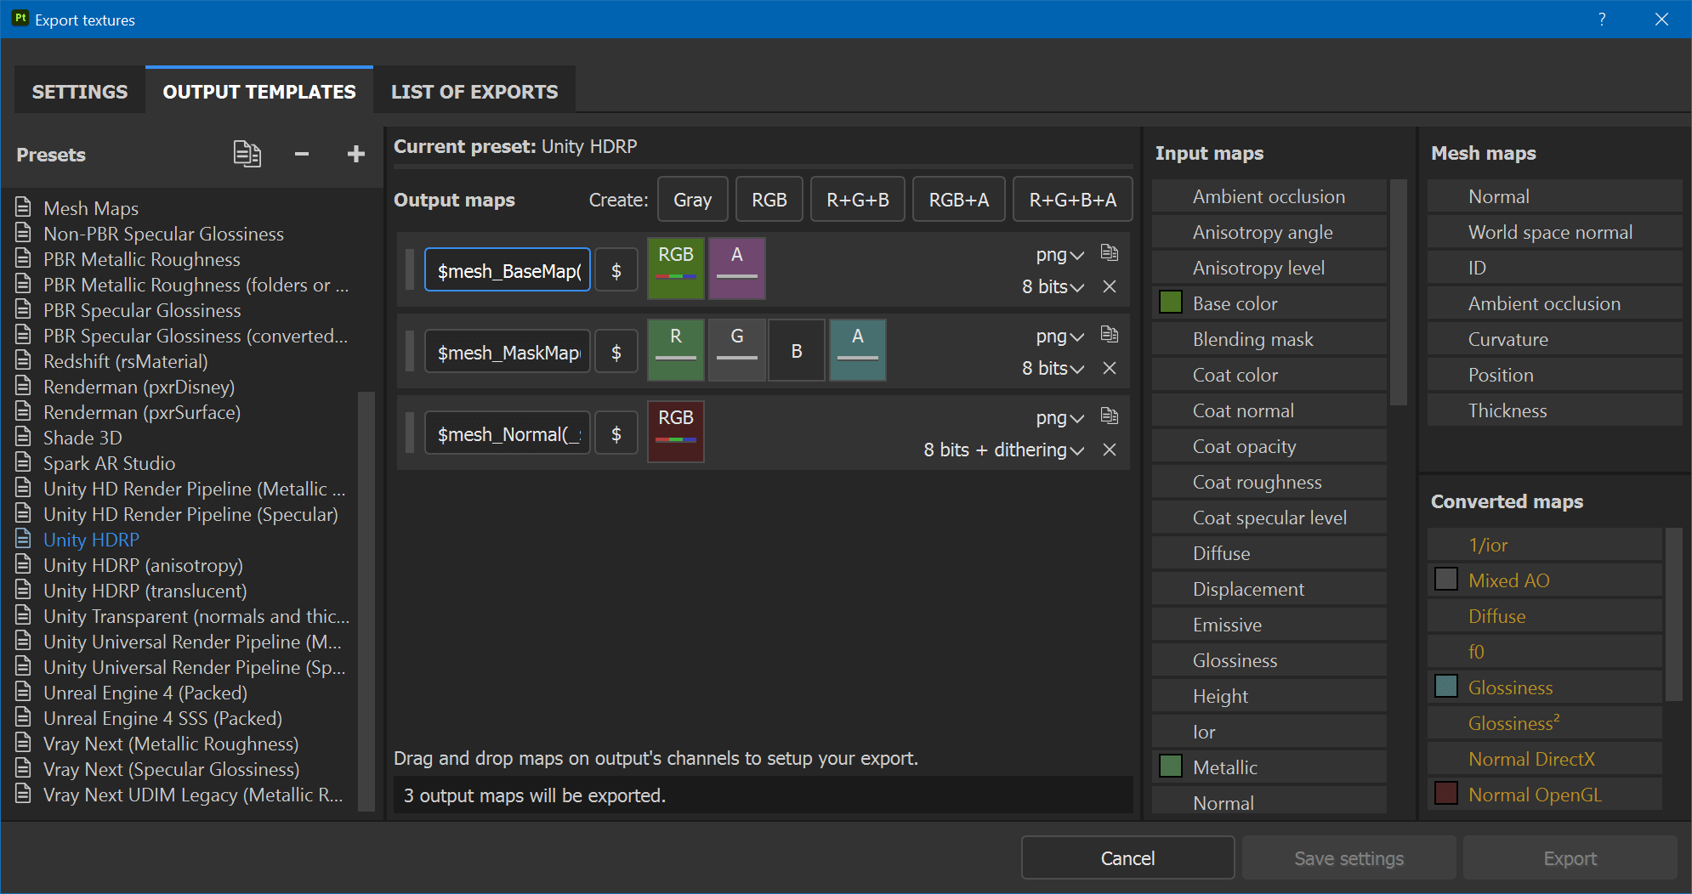Switch to the SETTINGS tab

click(80, 91)
